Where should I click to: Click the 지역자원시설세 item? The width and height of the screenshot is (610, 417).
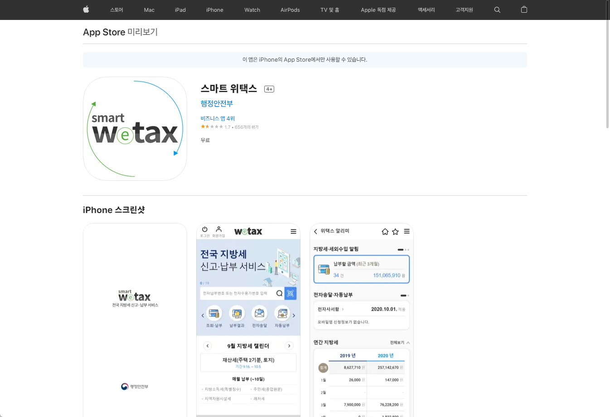point(217,399)
